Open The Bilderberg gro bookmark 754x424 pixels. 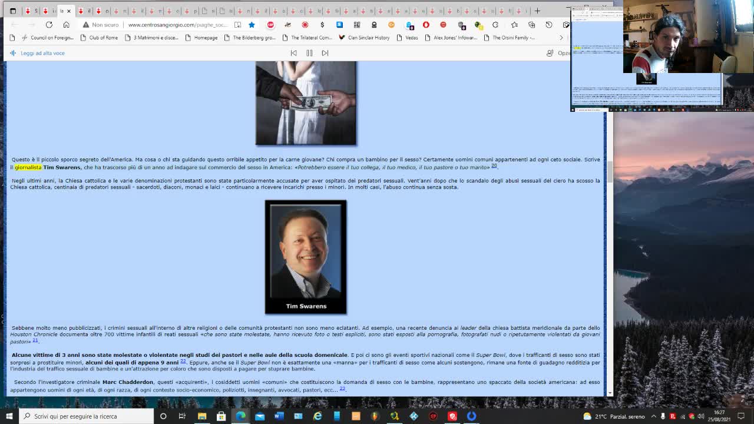point(250,38)
